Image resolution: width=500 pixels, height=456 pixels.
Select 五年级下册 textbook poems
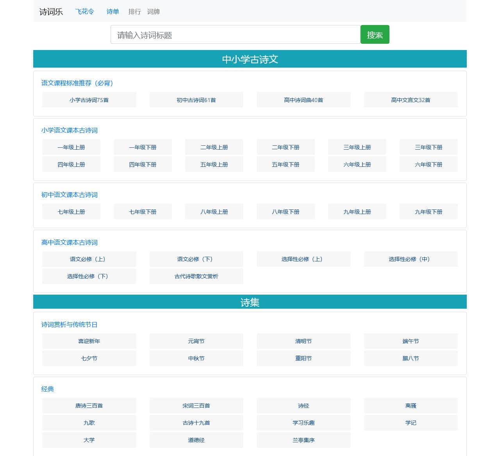coord(286,164)
